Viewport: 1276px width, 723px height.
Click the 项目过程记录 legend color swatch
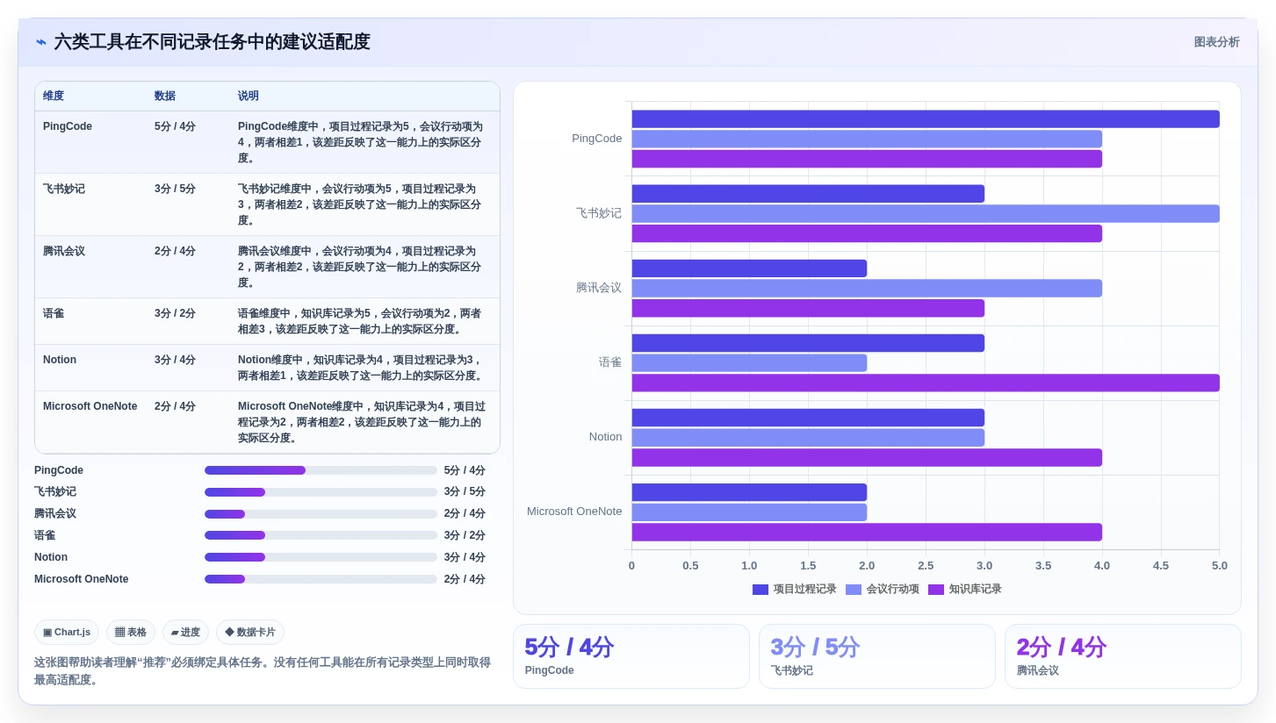(x=761, y=590)
